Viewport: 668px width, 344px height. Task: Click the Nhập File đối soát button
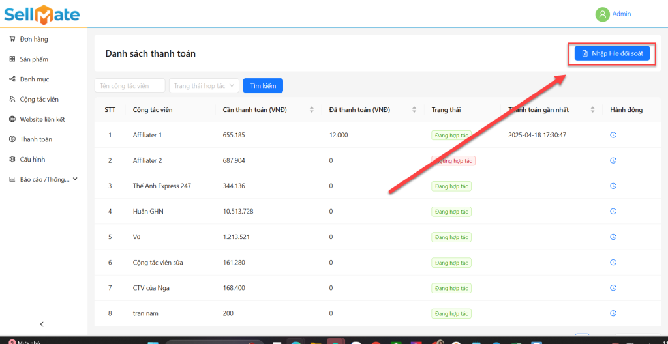tap(612, 53)
